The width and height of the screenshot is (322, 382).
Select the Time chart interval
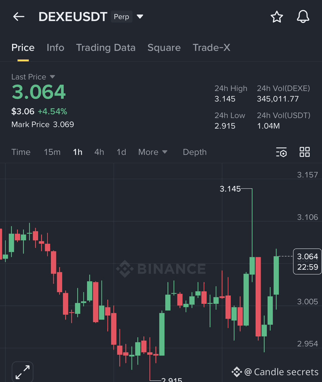tap(21, 152)
